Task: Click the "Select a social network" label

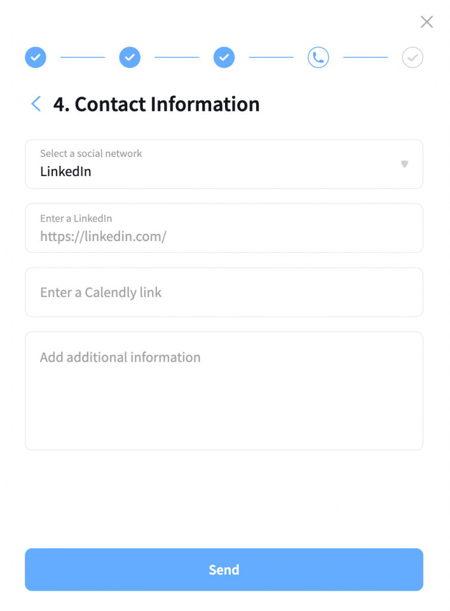Action: 91,153
